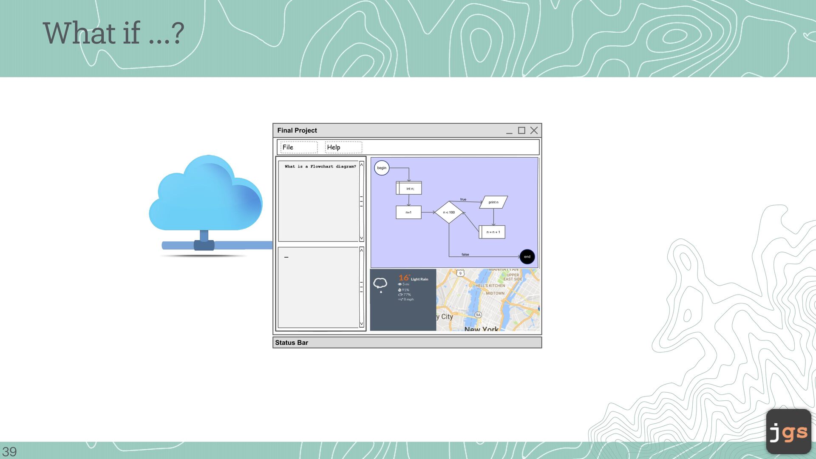
Task: Click in the lower text input panel
Action: click(318, 287)
